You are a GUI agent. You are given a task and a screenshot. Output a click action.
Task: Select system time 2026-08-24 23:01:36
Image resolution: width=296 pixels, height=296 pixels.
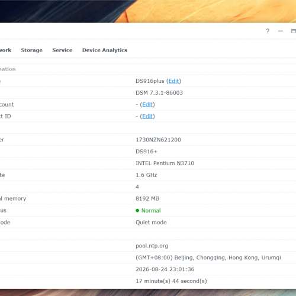[165, 269]
